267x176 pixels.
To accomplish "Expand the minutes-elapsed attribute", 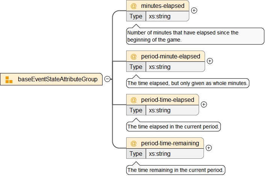I will tap(194, 10).
